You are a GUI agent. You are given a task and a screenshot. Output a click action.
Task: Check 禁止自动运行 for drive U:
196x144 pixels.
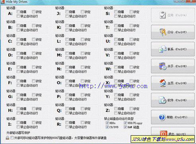click(116, 44)
